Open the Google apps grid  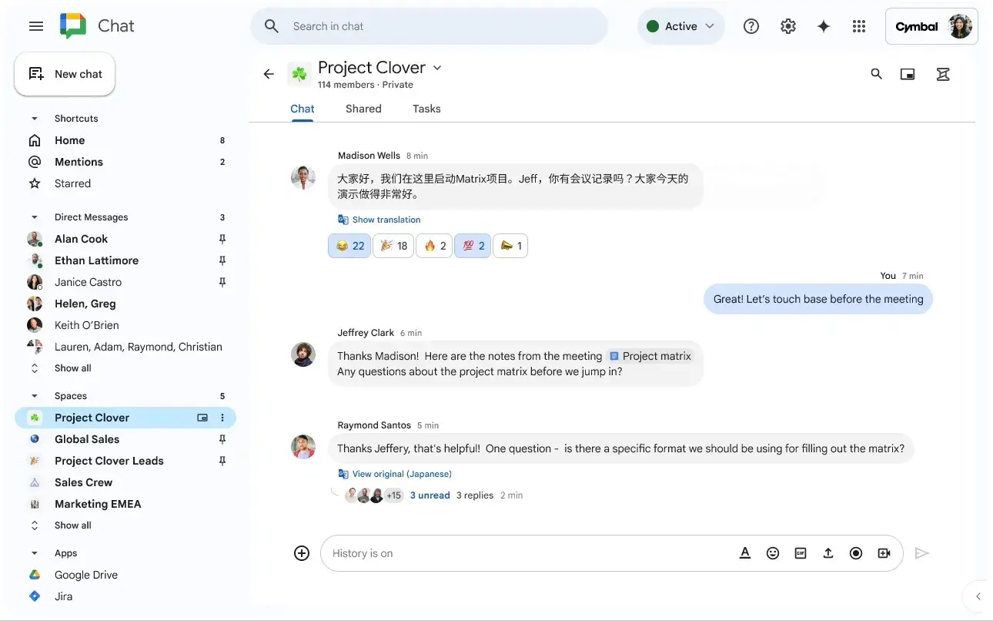859,26
